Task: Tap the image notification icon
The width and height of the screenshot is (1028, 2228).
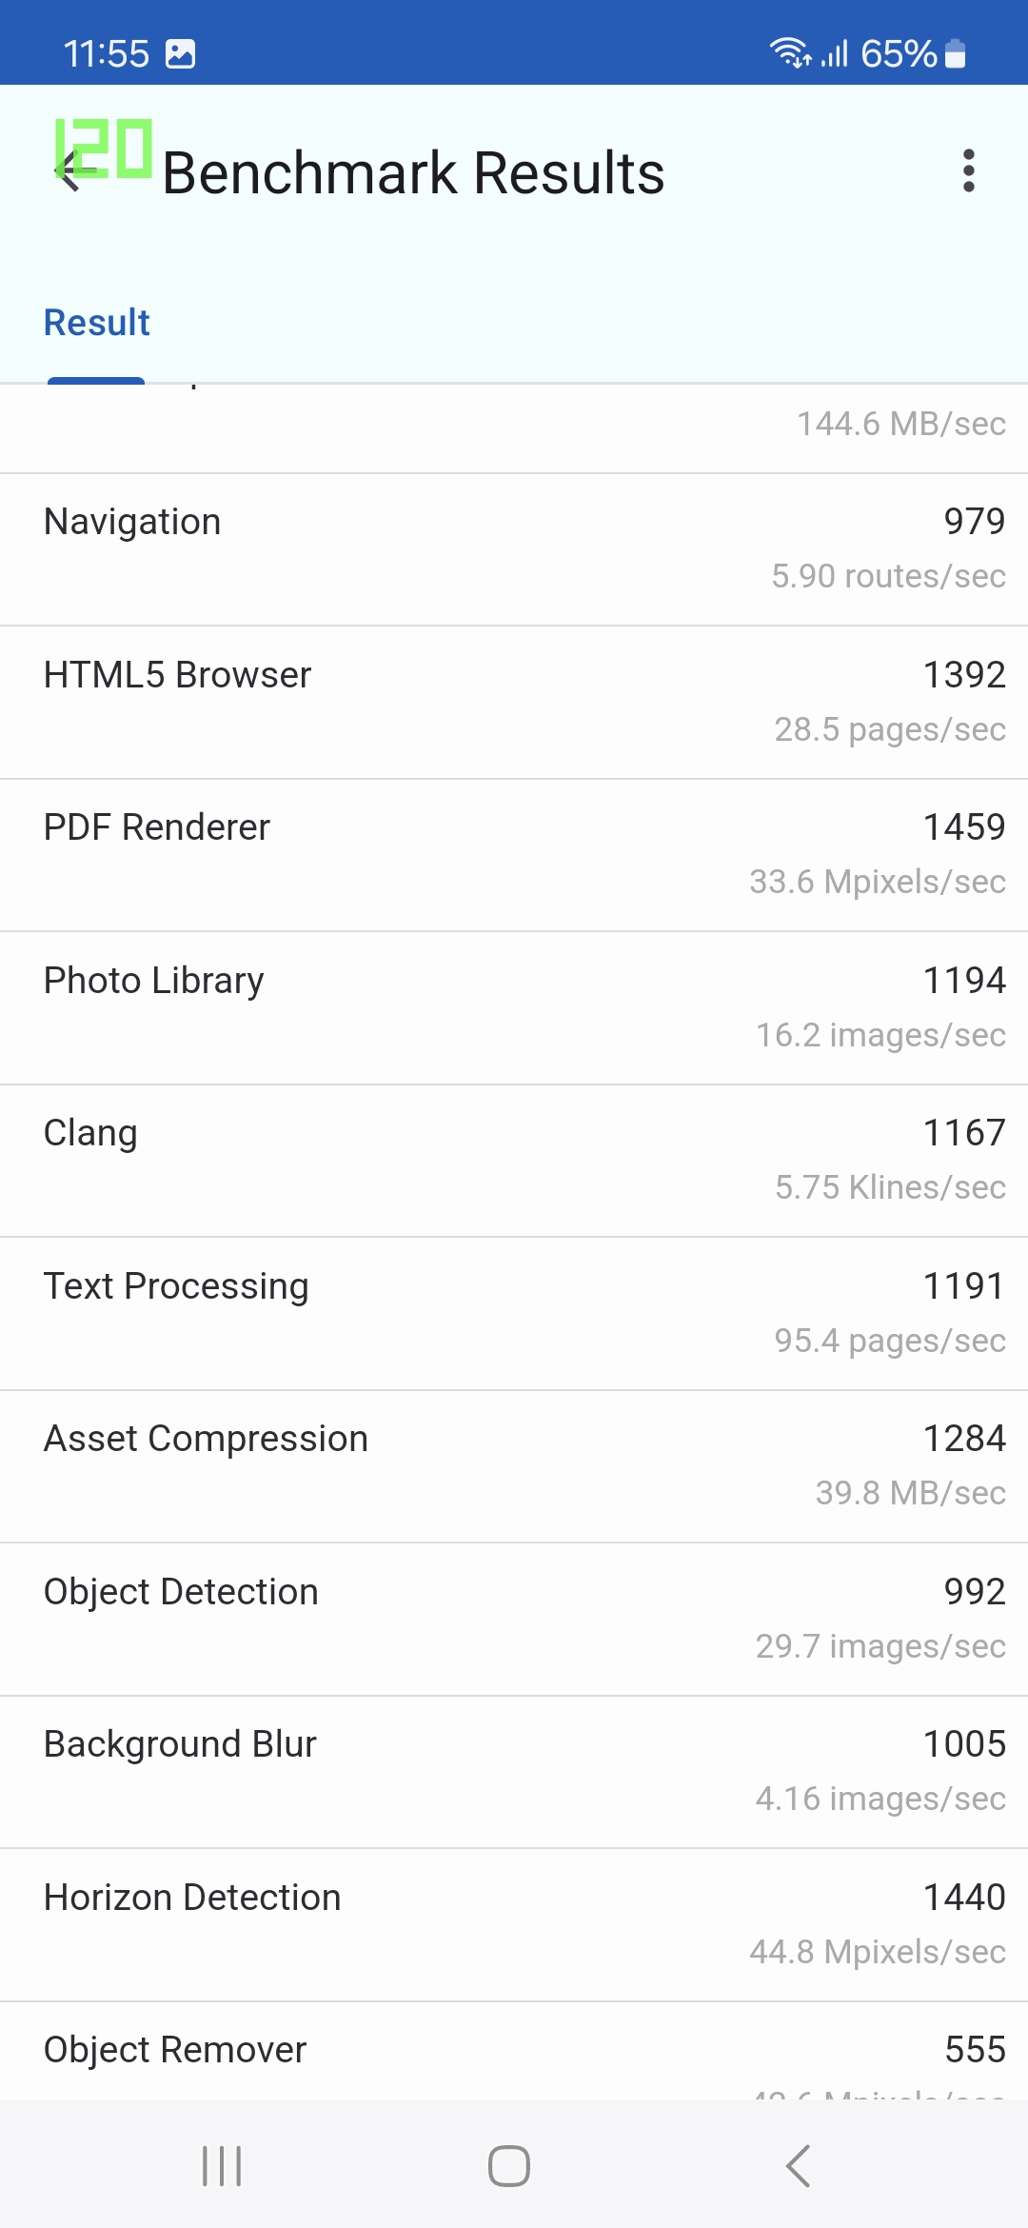Action: point(181,54)
